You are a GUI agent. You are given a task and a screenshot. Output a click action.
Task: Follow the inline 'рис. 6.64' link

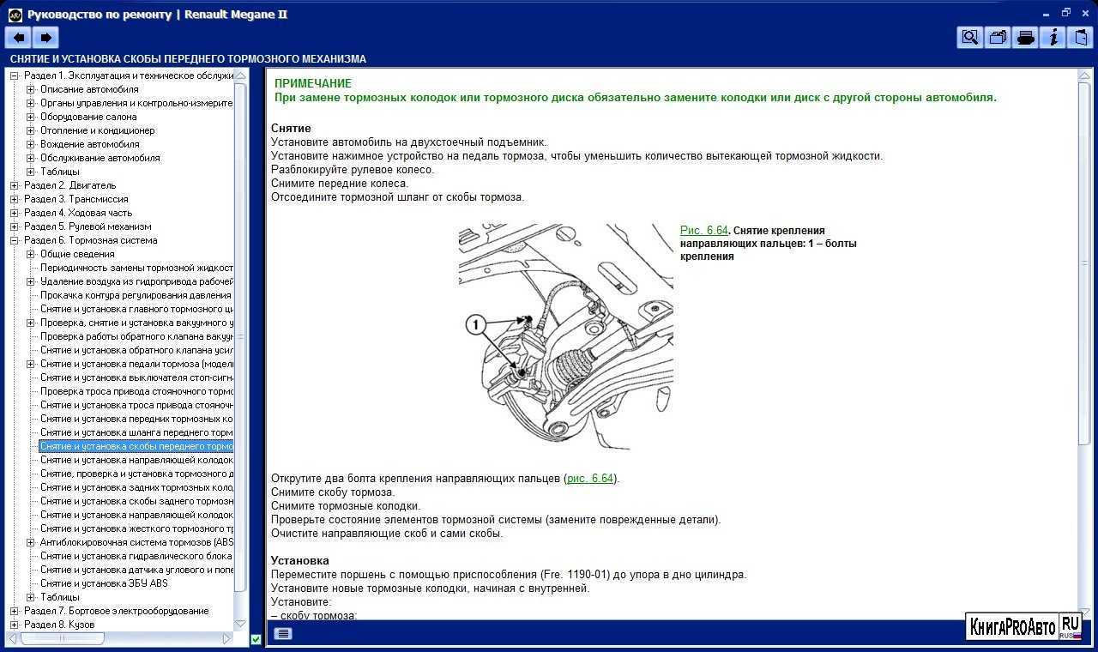[x=590, y=479]
